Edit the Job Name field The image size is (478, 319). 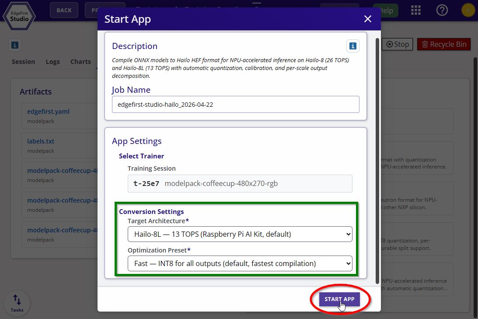coord(235,104)
